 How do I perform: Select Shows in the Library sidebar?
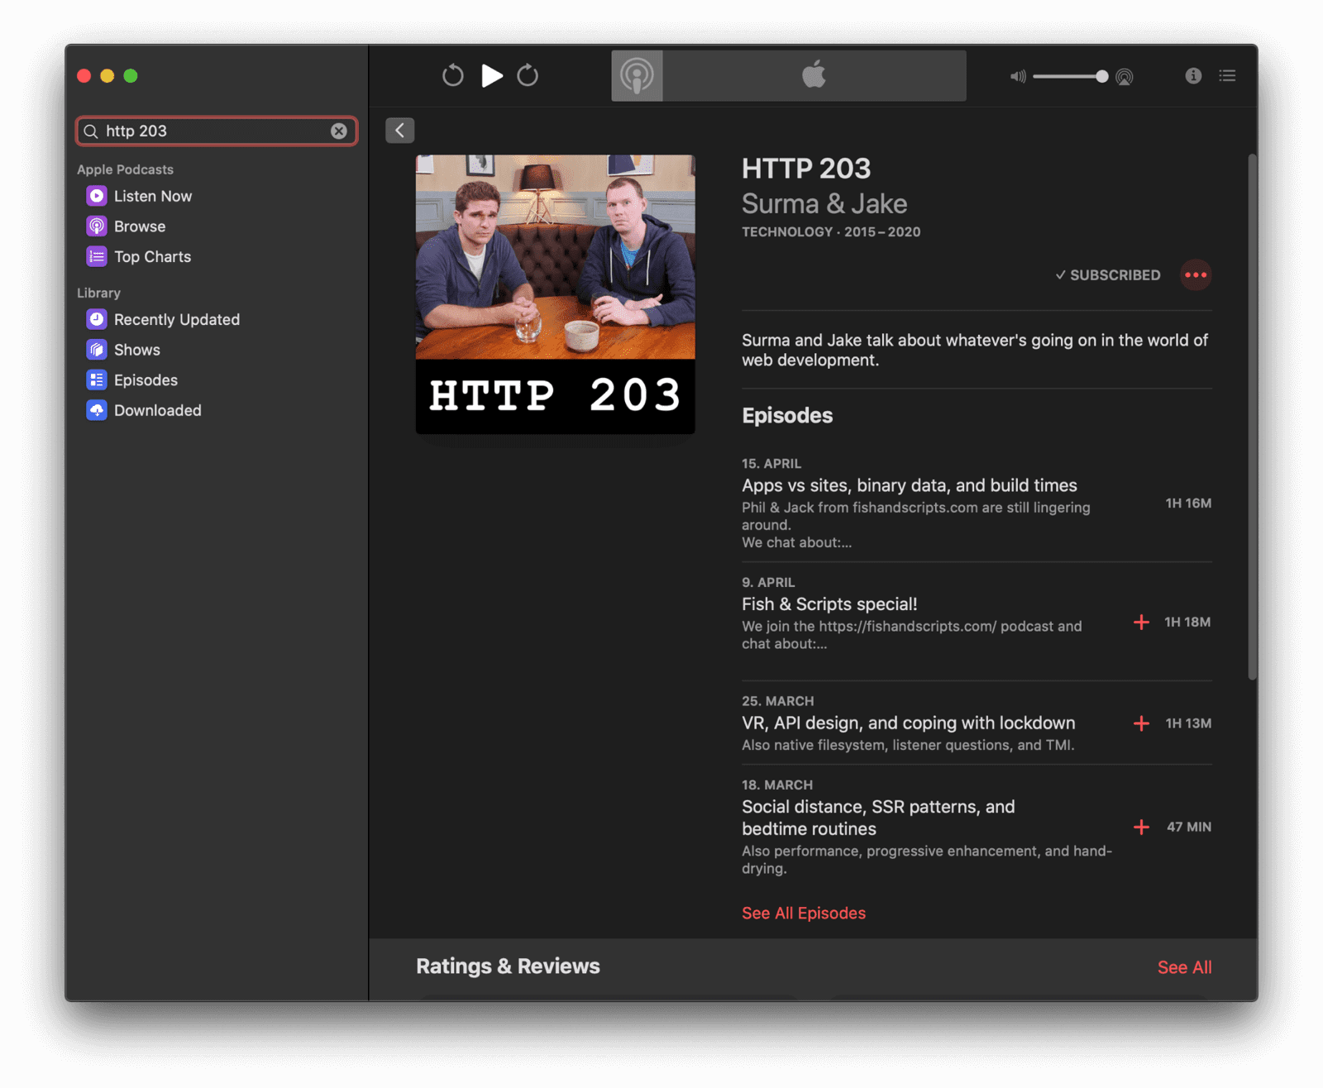pos(136,350)
